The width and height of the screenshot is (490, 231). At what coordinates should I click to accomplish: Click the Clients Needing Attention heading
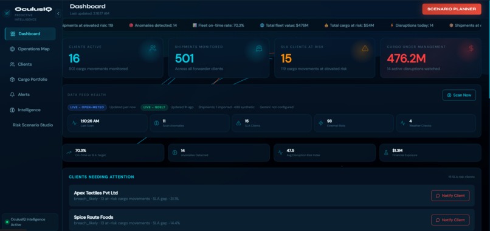click(x=102, y=177)
